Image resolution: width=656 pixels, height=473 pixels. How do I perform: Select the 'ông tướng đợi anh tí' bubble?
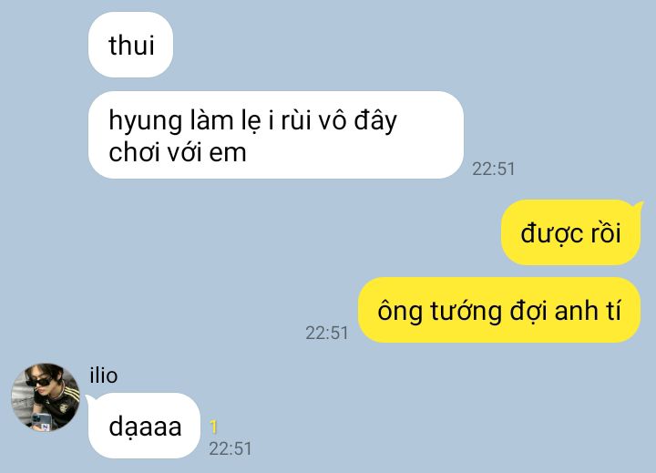(x=499, y=310)
